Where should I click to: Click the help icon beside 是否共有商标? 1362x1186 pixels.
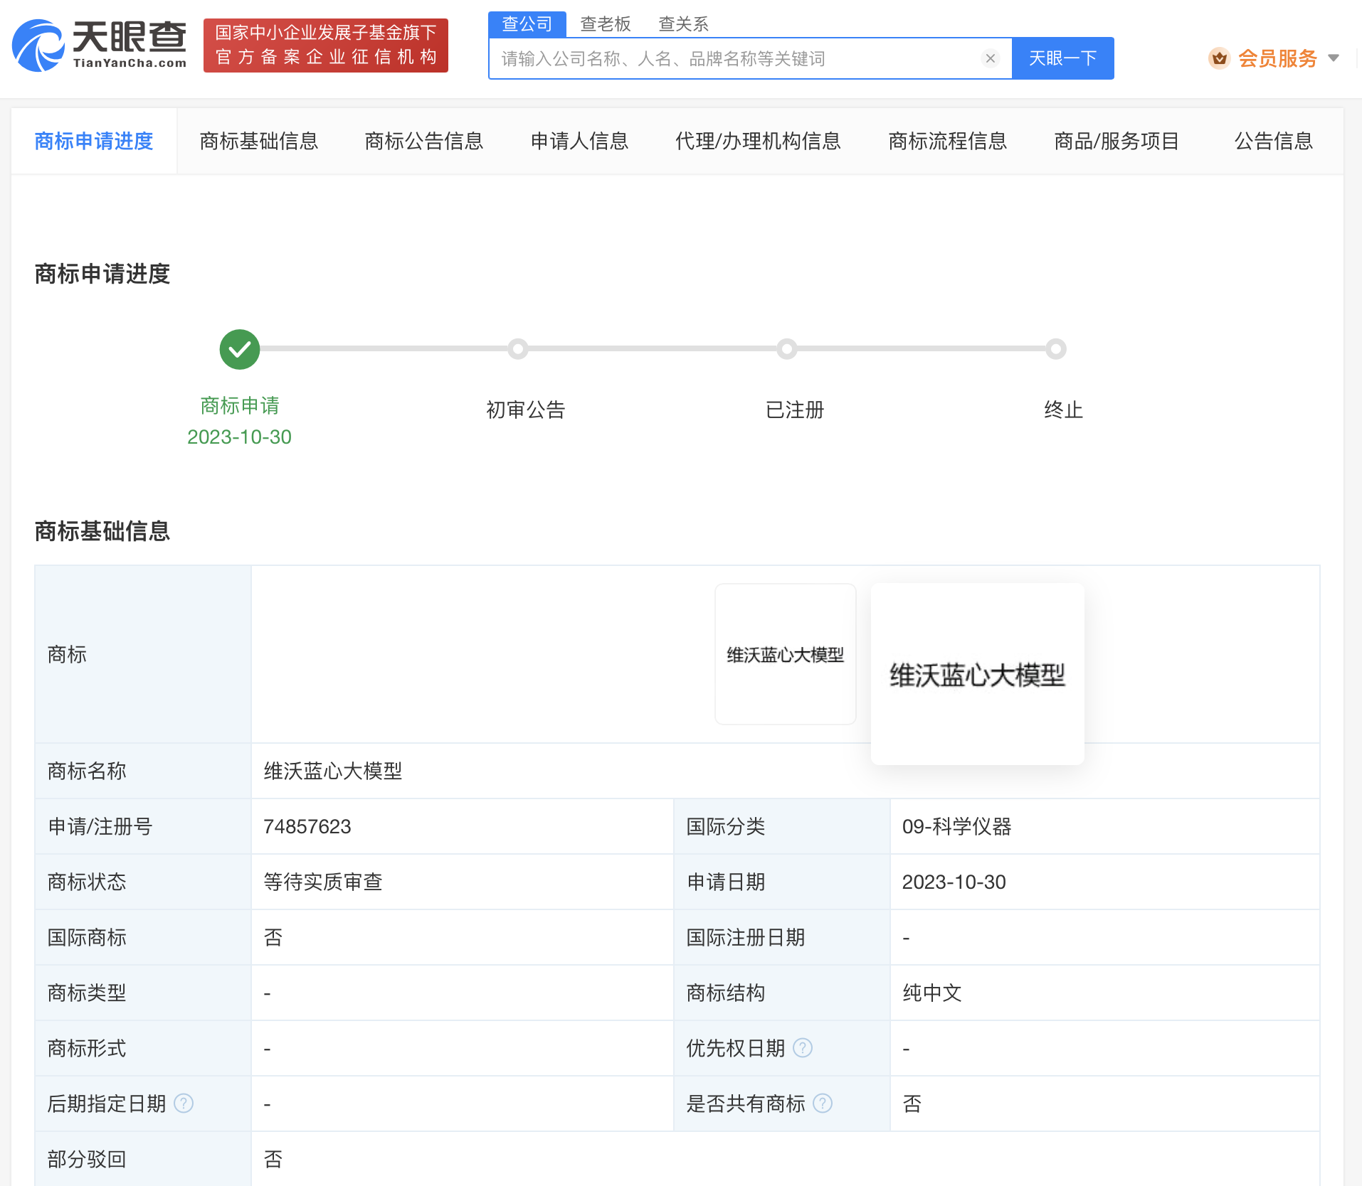click(x=823, y=1104)
